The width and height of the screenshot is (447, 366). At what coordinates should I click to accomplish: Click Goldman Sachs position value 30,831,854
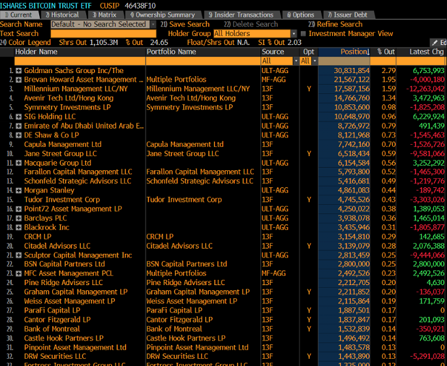tap(352, 70)
